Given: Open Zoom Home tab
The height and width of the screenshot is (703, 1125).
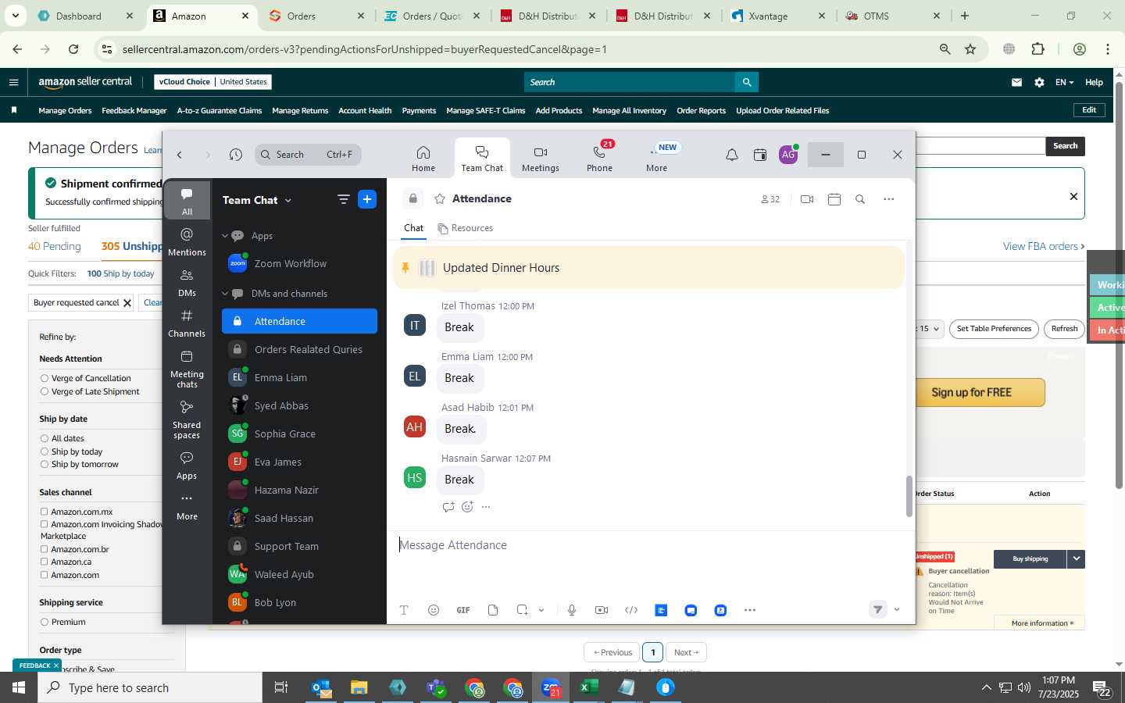Looking at the screenshot, I should 423,159.
